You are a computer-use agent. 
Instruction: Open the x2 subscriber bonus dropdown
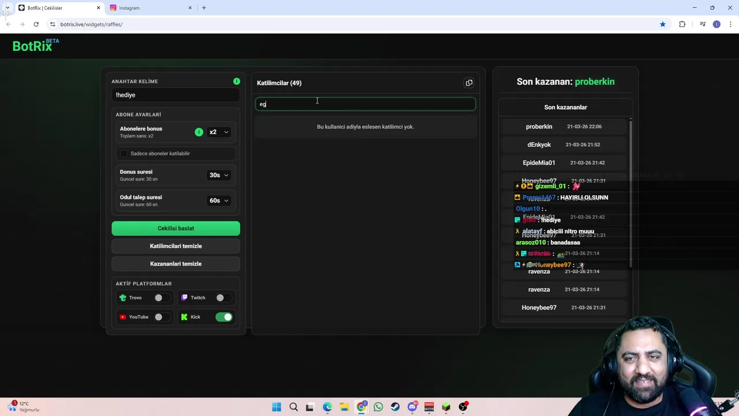click(x=219, y=132)
